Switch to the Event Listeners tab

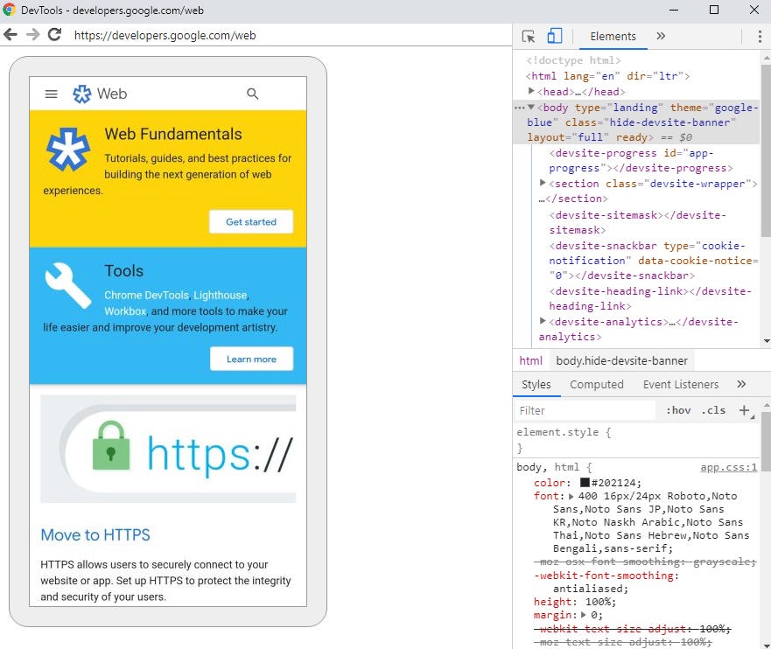(x=681, y=385)
